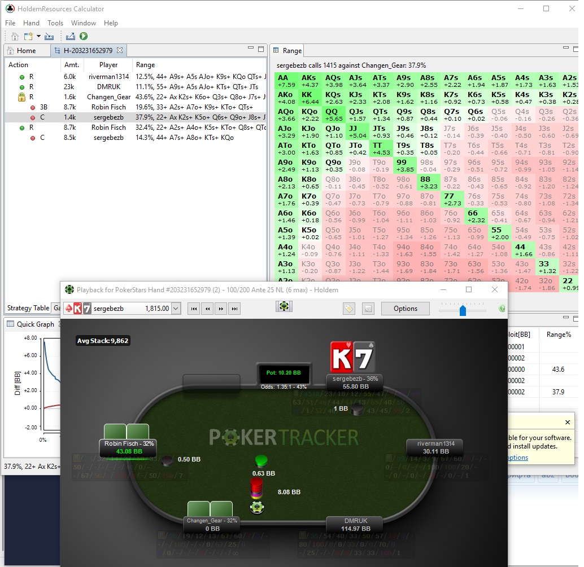Click the red dot on sergebezb 8.5k row
The height and width of the screenshot is (567, 584).
[33, 138]
